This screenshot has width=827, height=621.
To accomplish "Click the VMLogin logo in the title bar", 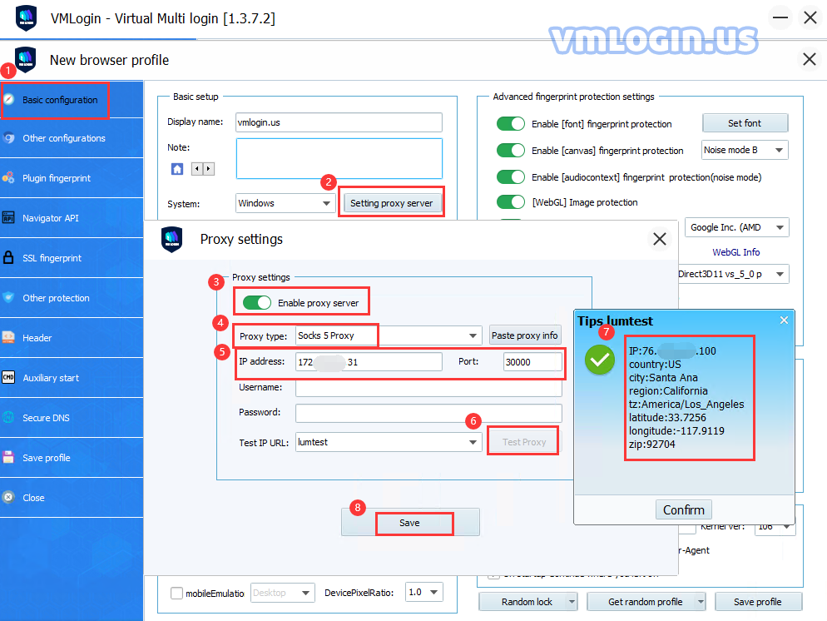I will (27, 18).
